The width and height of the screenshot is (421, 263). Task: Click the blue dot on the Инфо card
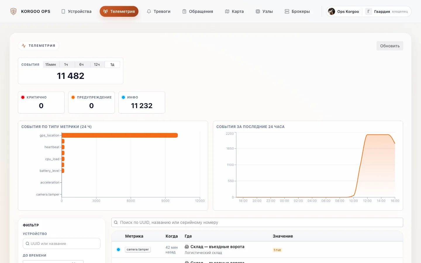pyautogui.click(x=123, y=97)
